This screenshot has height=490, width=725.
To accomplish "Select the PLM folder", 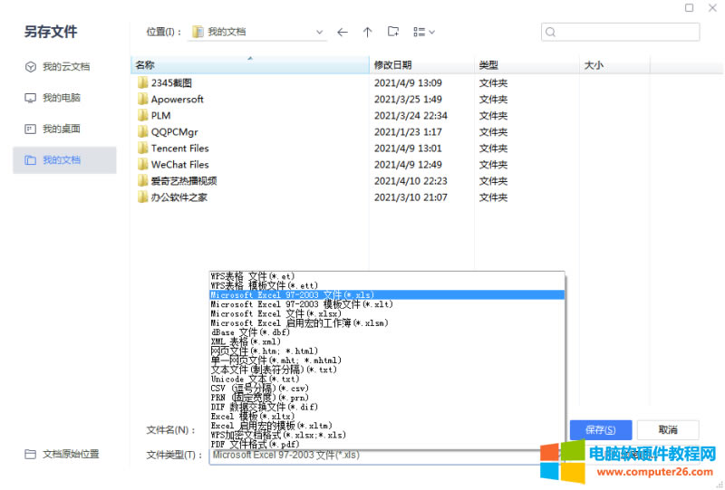I will [x=160, y=116].
